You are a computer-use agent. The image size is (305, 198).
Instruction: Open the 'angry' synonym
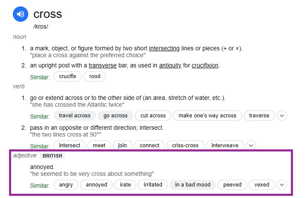pos(66,185)
